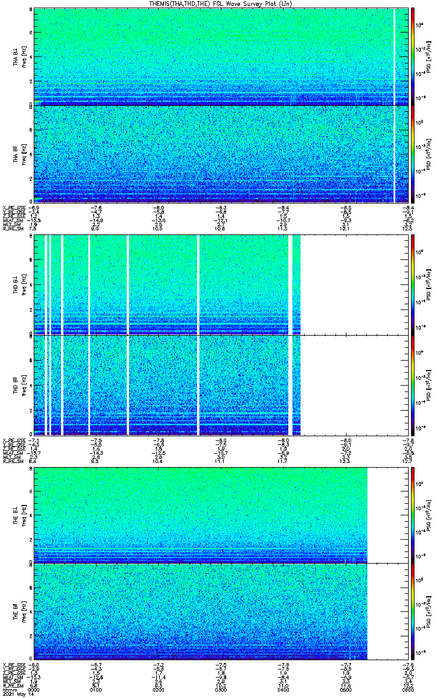Click the 'THA B⊥ freq [Hz]' axis label
This screenshot has height=698, width=436.
20,56
